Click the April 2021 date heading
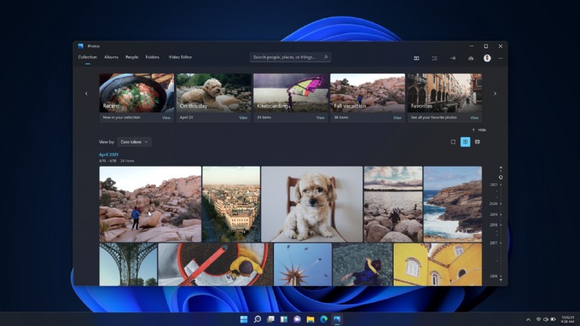 pyautogui.click(x=108, y=154)
